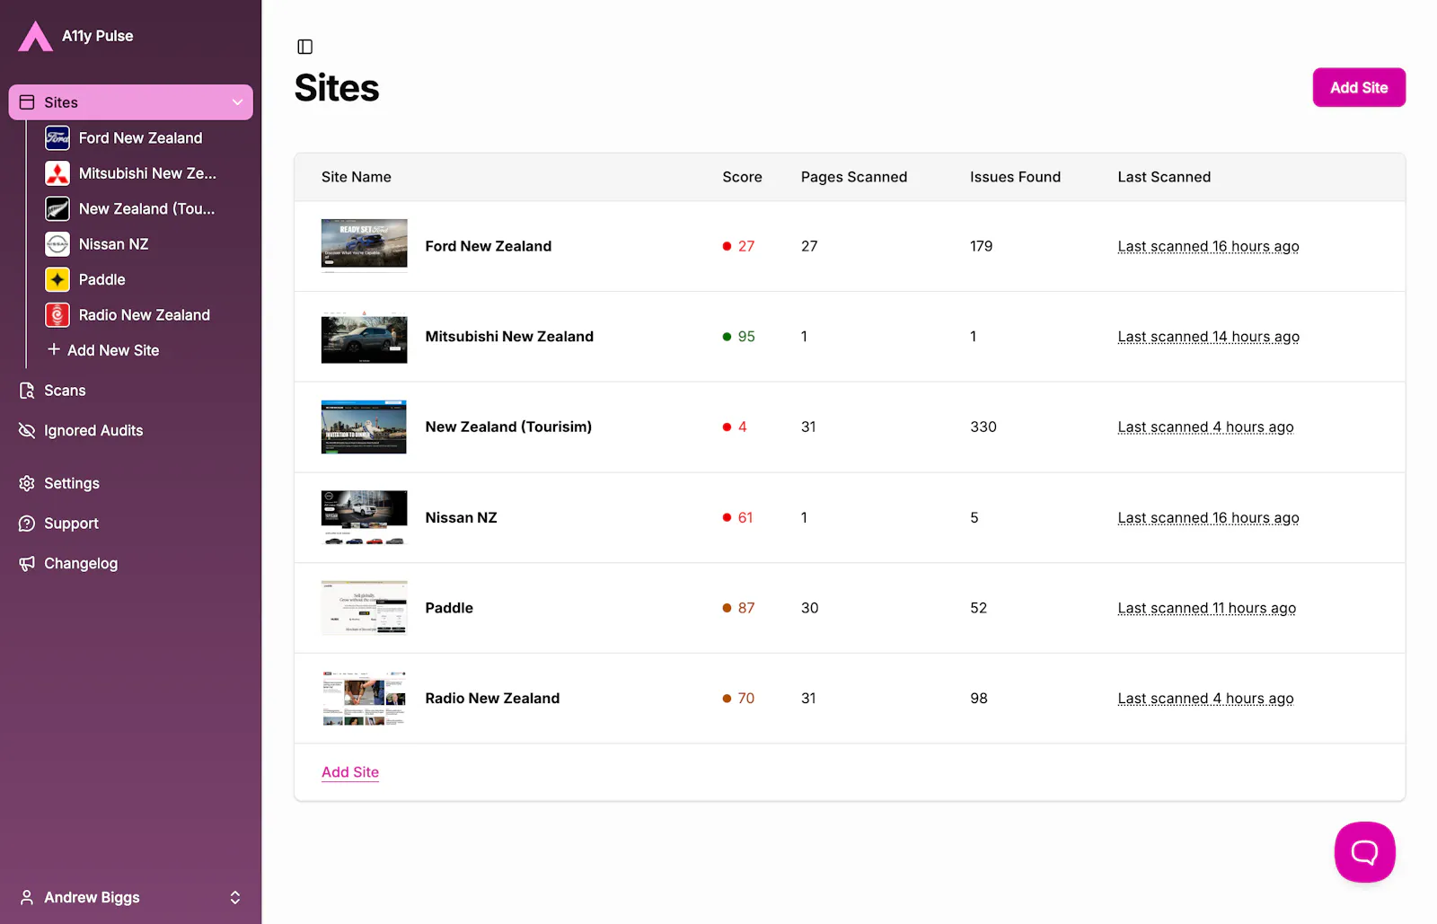This screenshot has height=924, width=1437.
Task: Click Nissan NZ score 61
Action: [x=738, y=517]
